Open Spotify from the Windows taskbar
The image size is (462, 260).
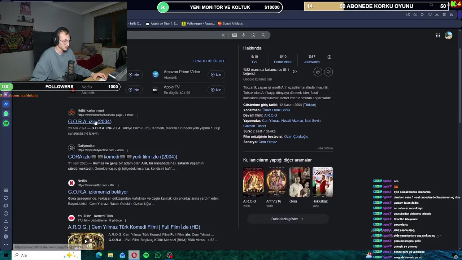[146, 255]
